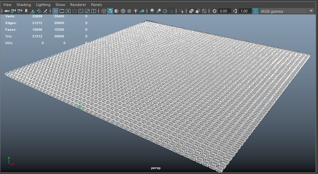The height and width of the screenshot is (174, 318).
Task: Click the Verts count 20808
Action: 37,16
